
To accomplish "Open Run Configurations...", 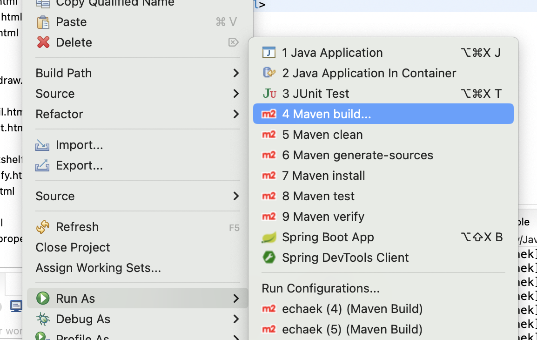I will tap(383, 288).
